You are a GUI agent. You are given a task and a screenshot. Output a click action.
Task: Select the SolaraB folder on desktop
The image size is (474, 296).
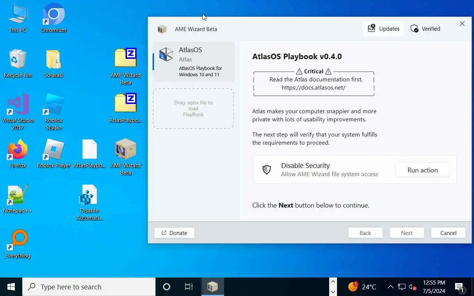tap(53, 64)
